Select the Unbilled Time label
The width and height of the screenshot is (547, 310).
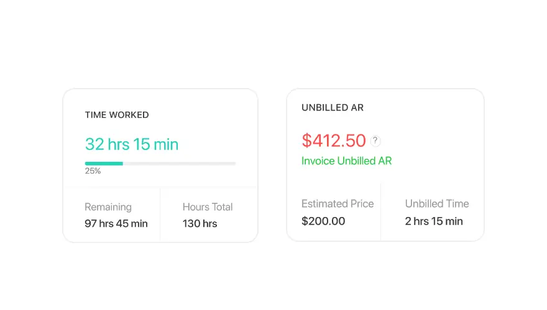tap(437, 203)
